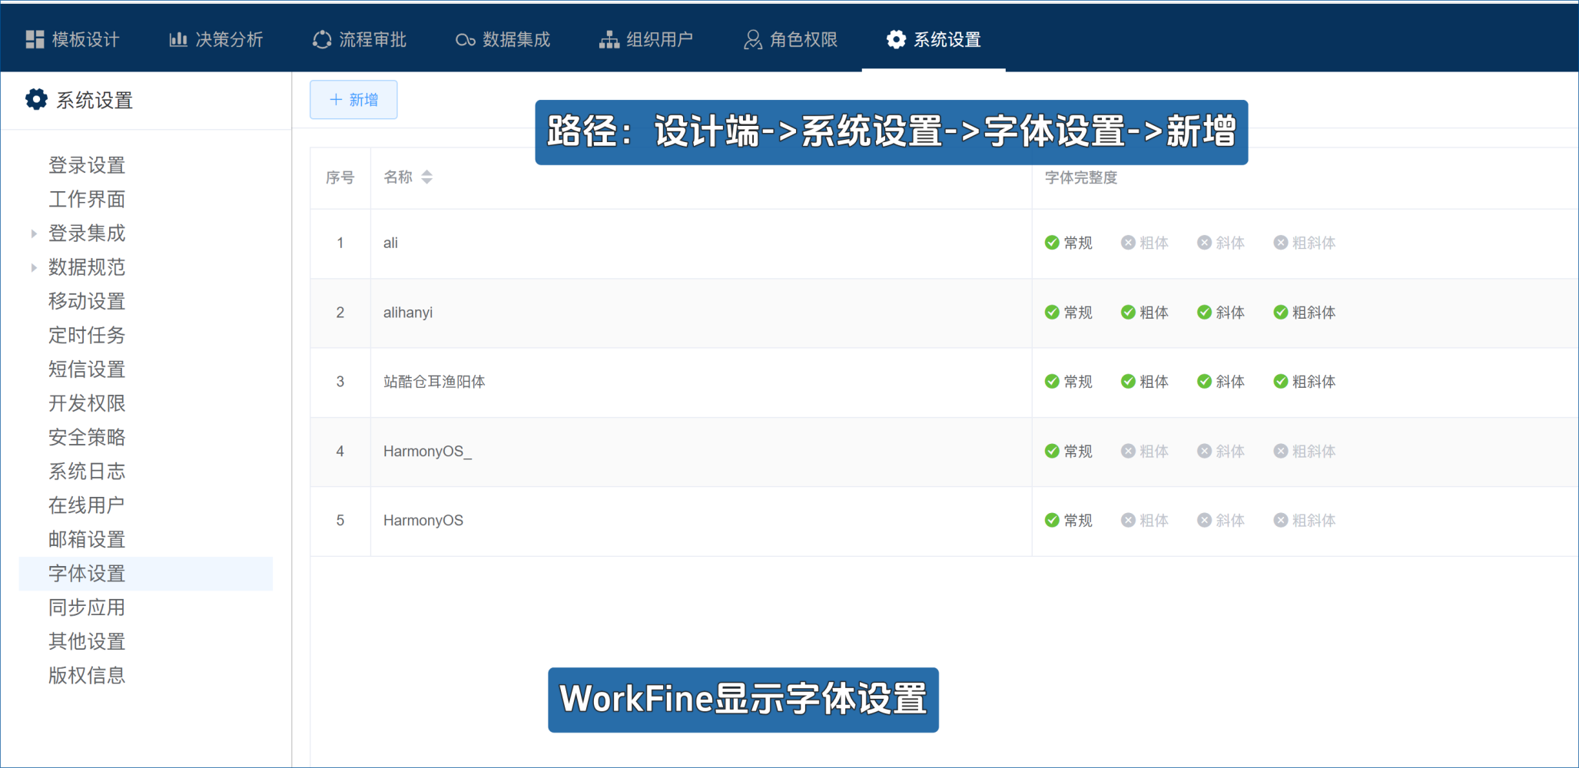Click the 字体完整度 column header

coord(1080,177)
